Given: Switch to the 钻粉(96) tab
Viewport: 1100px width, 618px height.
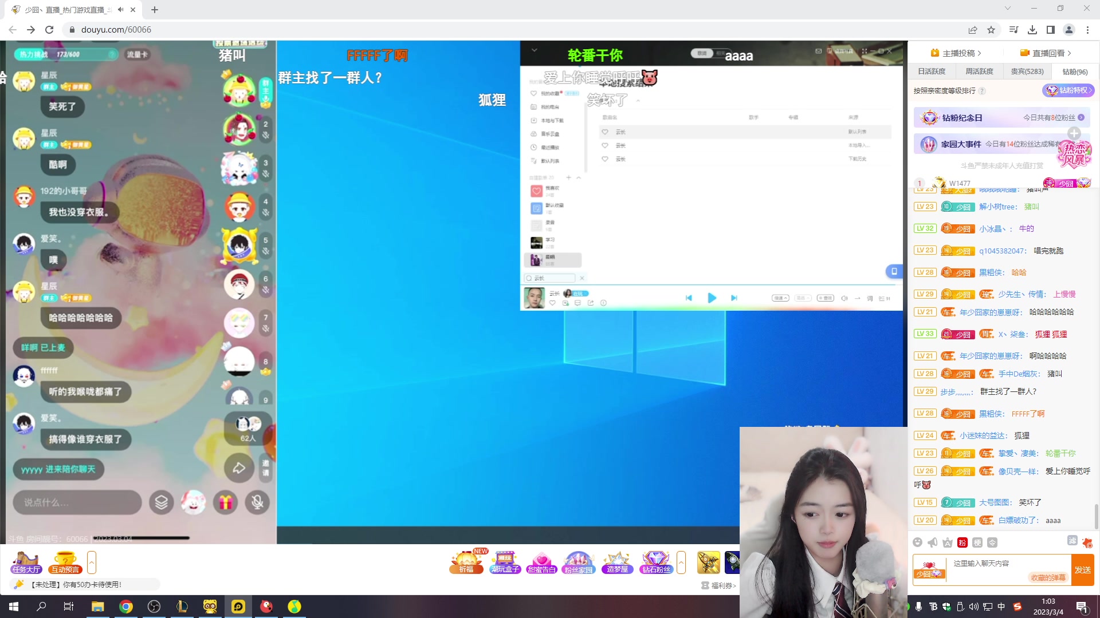Looking at the screenshot, I should click(x=1075, y=72).
